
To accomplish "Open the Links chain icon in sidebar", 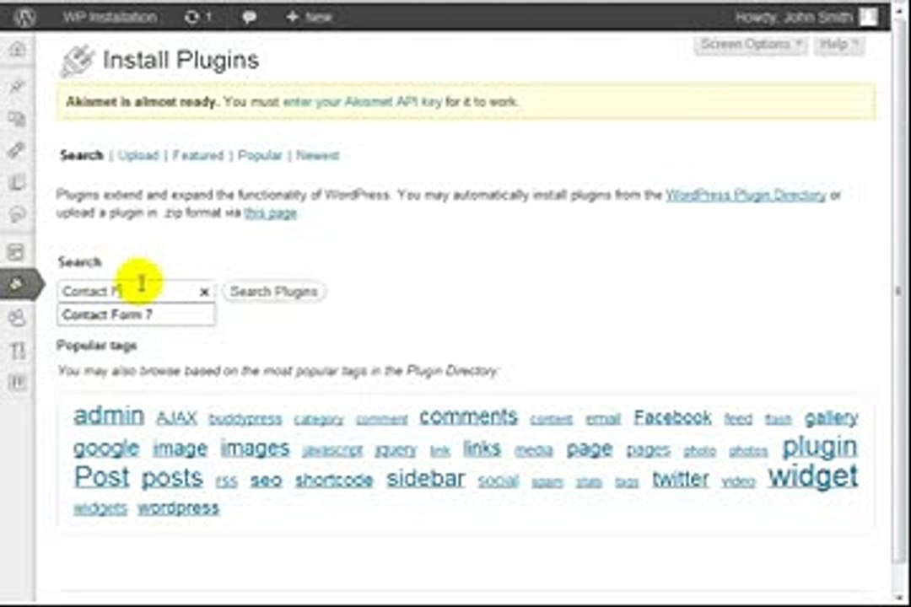I will tap(17, 150).
